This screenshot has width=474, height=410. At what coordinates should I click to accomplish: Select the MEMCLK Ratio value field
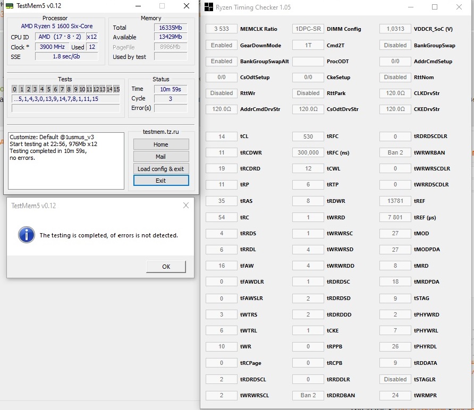[221, 29]
